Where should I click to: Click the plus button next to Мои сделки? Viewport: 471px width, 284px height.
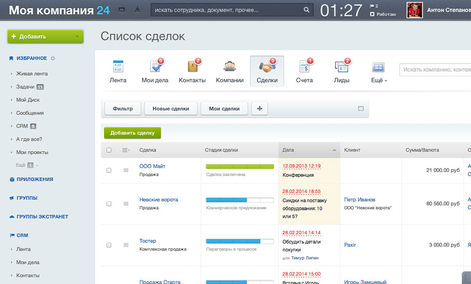coord(260,108)
